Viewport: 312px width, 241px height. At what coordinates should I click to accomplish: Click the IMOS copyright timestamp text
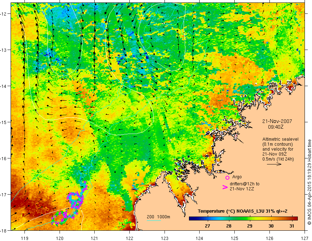click(x=309, y=182)
